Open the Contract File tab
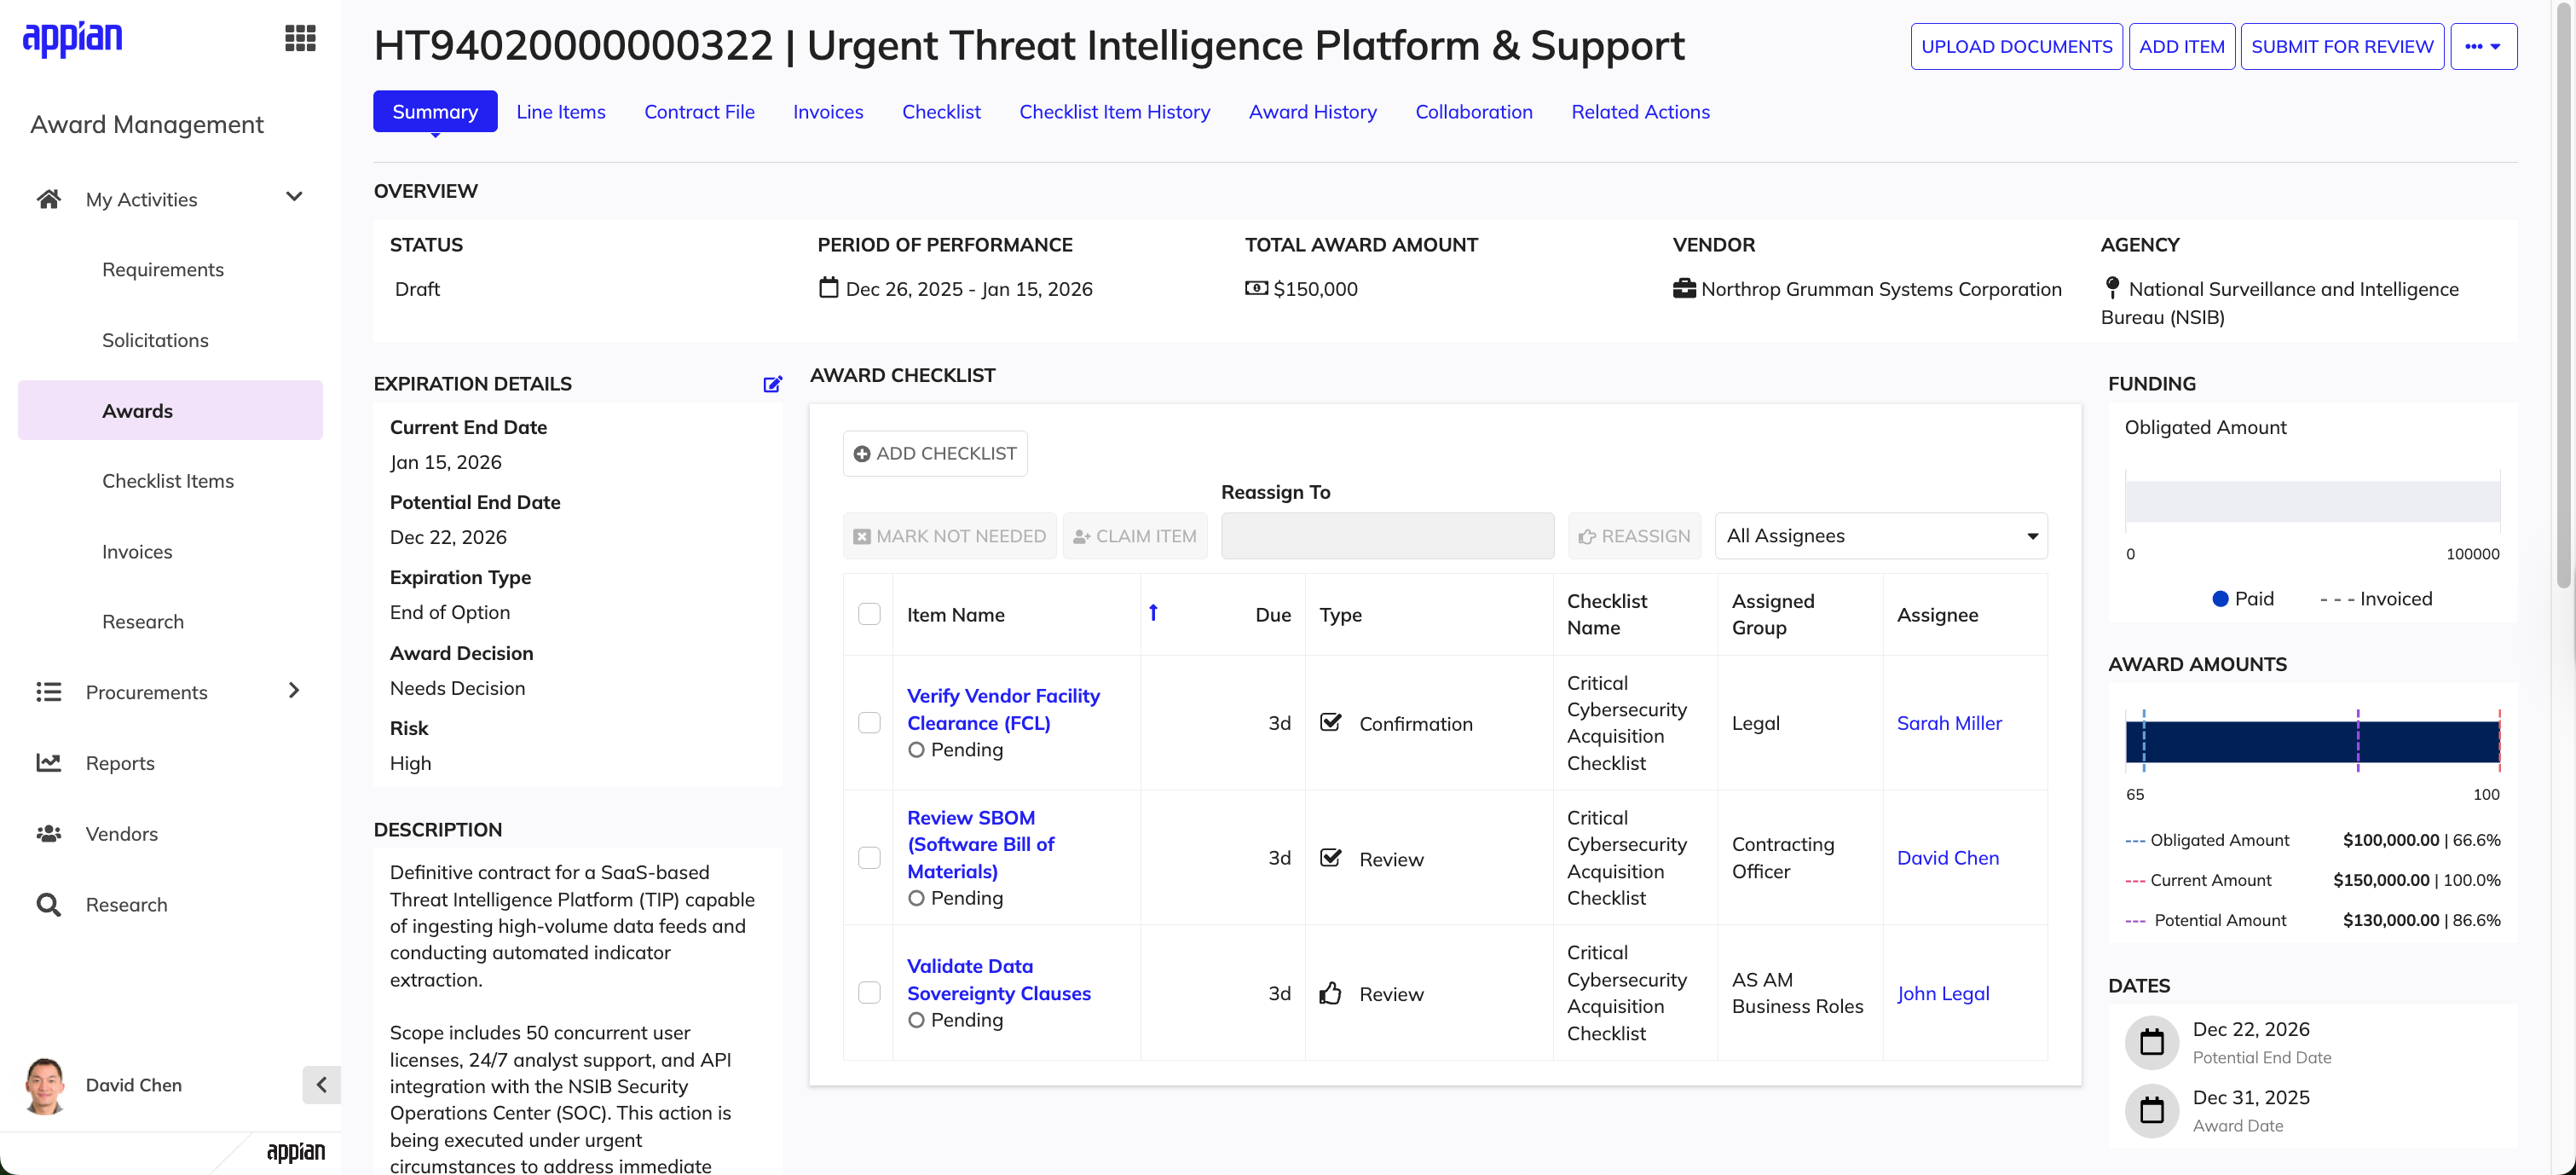Screen dimensions: 2576x1175 pos(699,112)
